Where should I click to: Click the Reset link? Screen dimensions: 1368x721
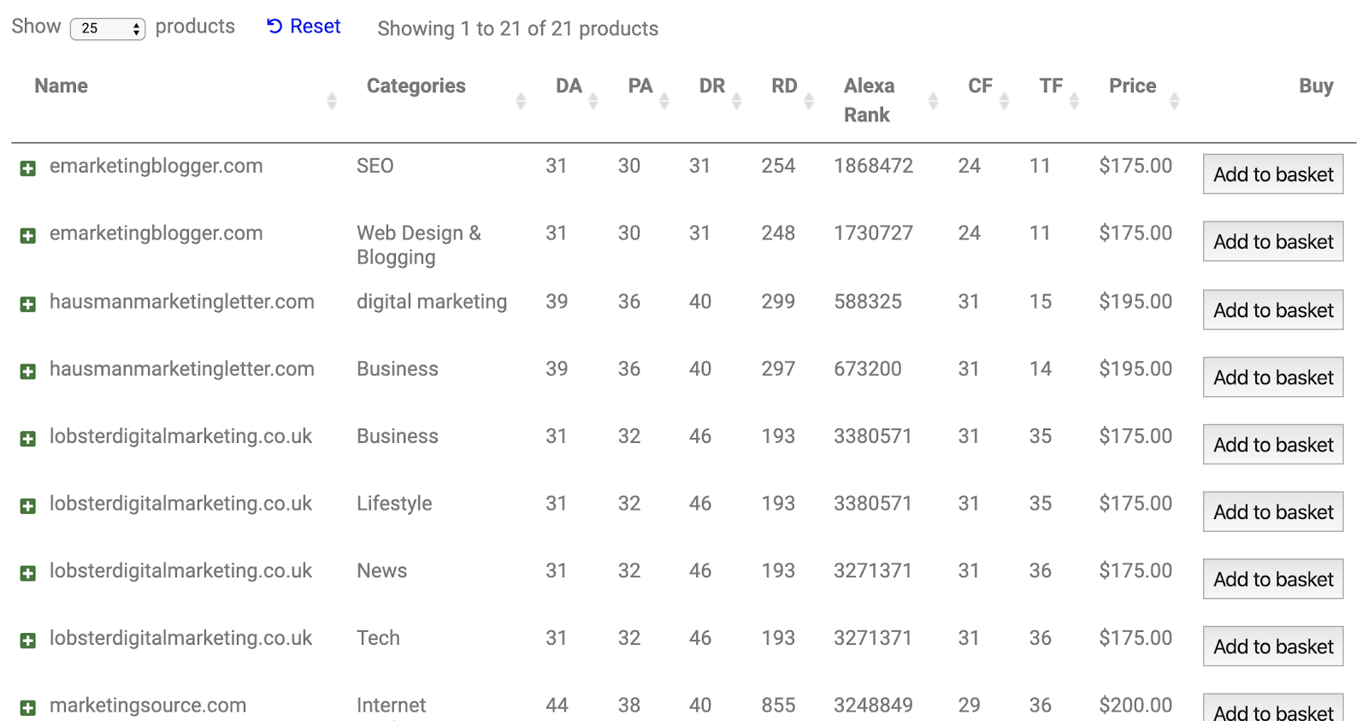(x=304, y=27)
